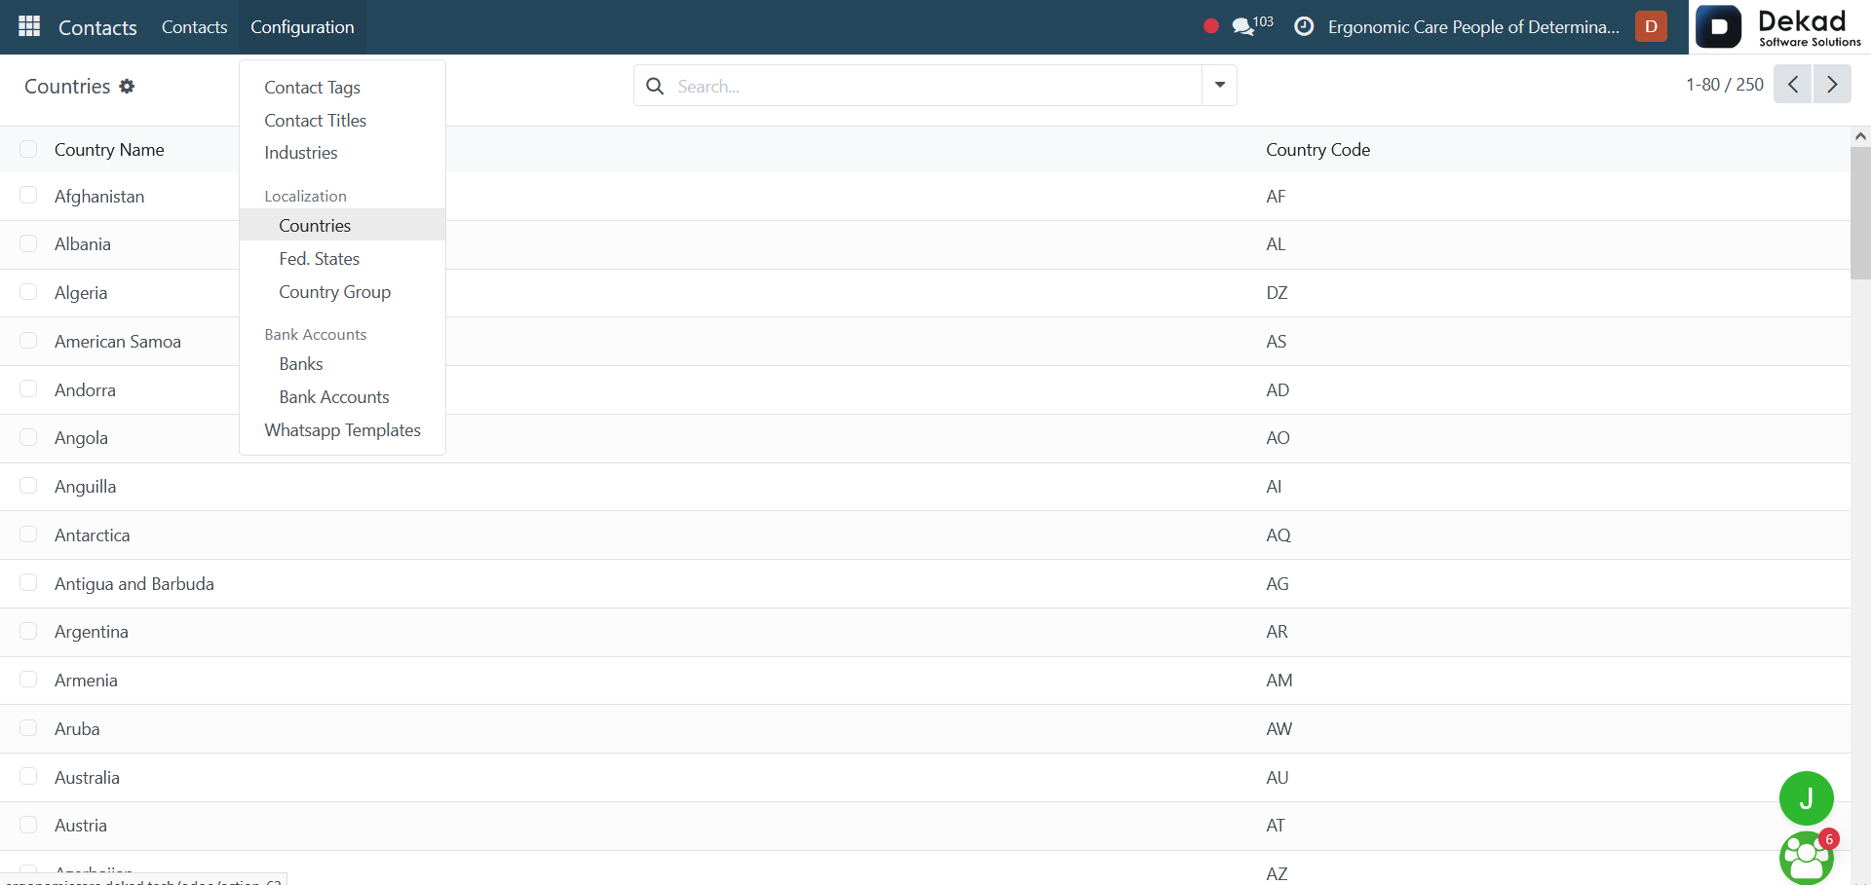The width and height of the screenshot is (1871, 885).
Task: Open the Armenia record
Action: (x=925, y=681)
